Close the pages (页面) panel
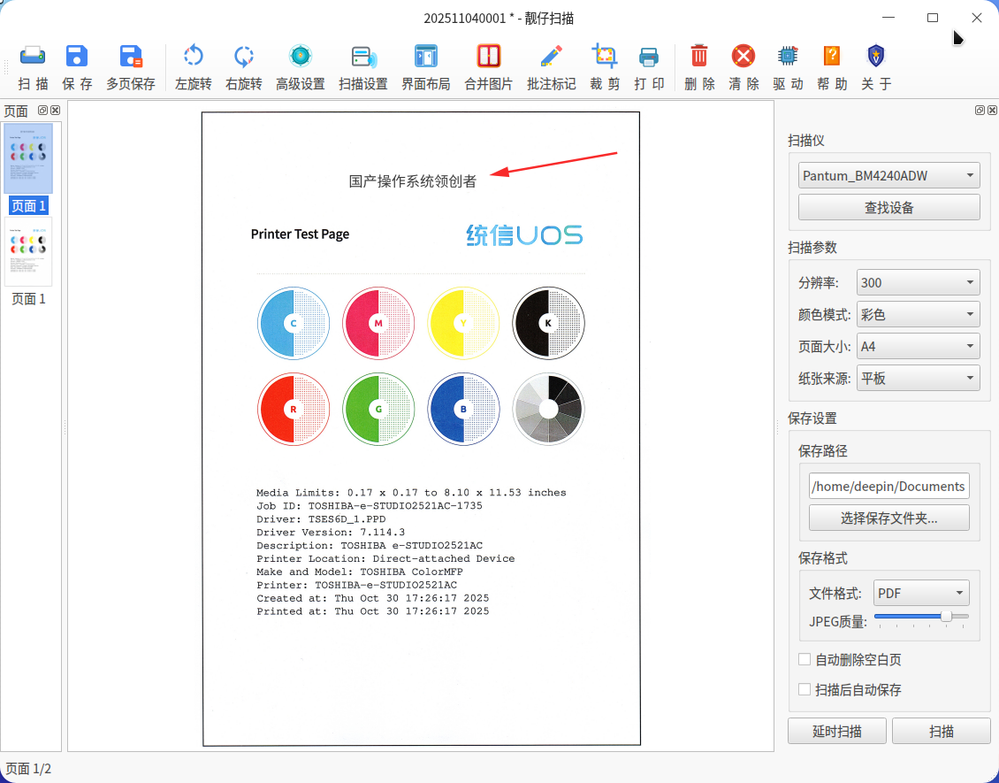This screenshot has width=999, height=783. (56, 111)
